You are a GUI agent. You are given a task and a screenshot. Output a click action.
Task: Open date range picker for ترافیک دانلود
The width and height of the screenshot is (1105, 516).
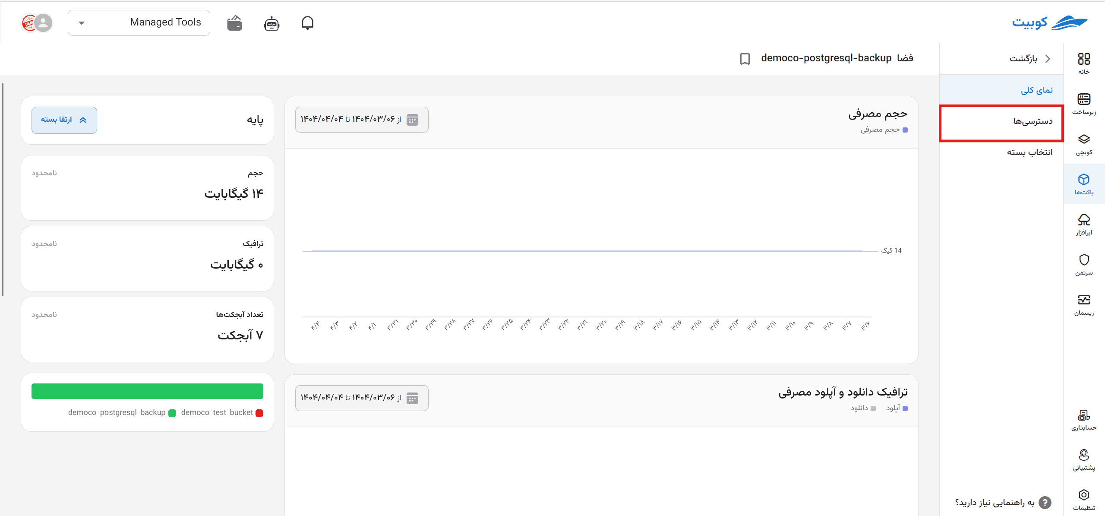coord(362,398)
